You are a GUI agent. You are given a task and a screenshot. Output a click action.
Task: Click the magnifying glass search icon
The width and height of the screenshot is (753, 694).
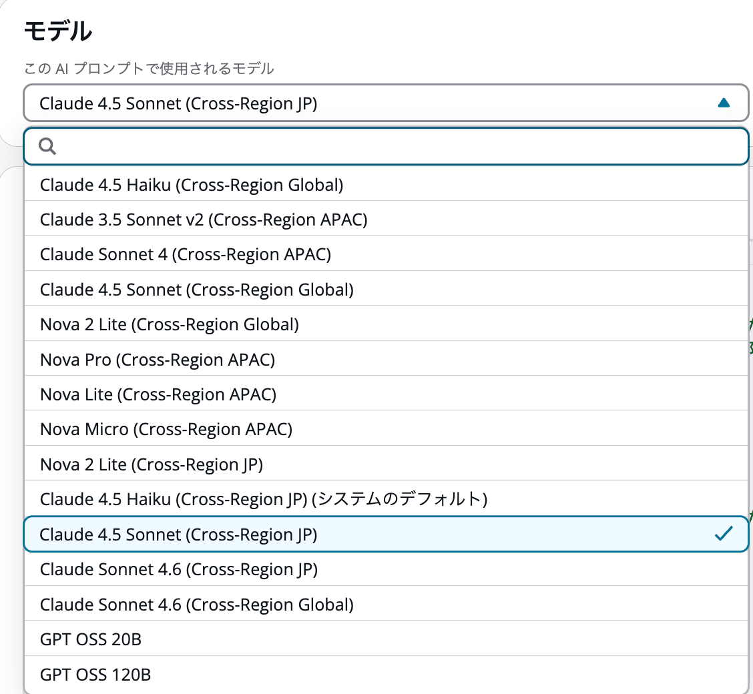[47, 146]
